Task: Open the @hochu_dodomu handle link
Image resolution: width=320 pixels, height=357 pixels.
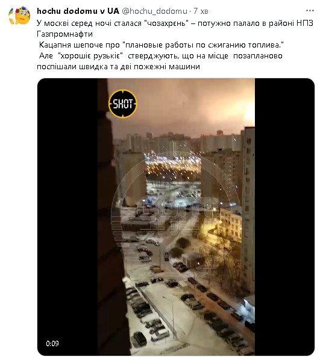Action: tap(154, 11)
